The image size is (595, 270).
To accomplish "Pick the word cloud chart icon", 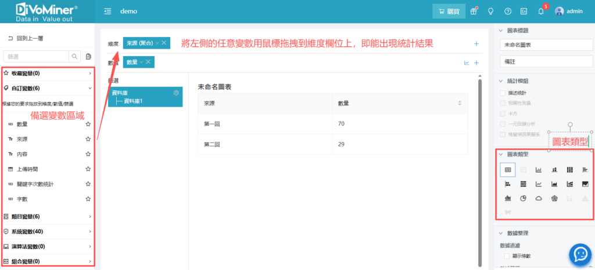I will (539, 199).
